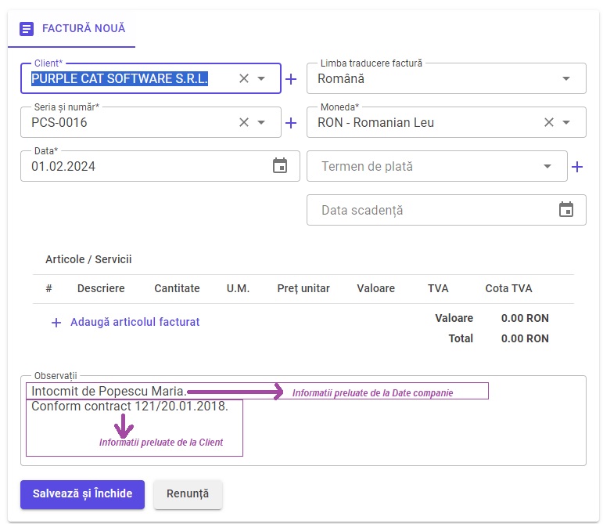This screenshot has width=603, height=524.
Task: Open the calendar picker for Data field
Action: pos(280,166)
